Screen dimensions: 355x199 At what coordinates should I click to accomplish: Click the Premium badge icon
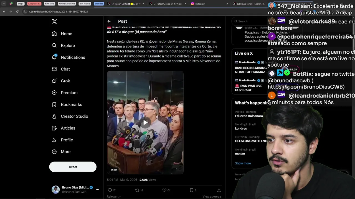click(54, 93)
